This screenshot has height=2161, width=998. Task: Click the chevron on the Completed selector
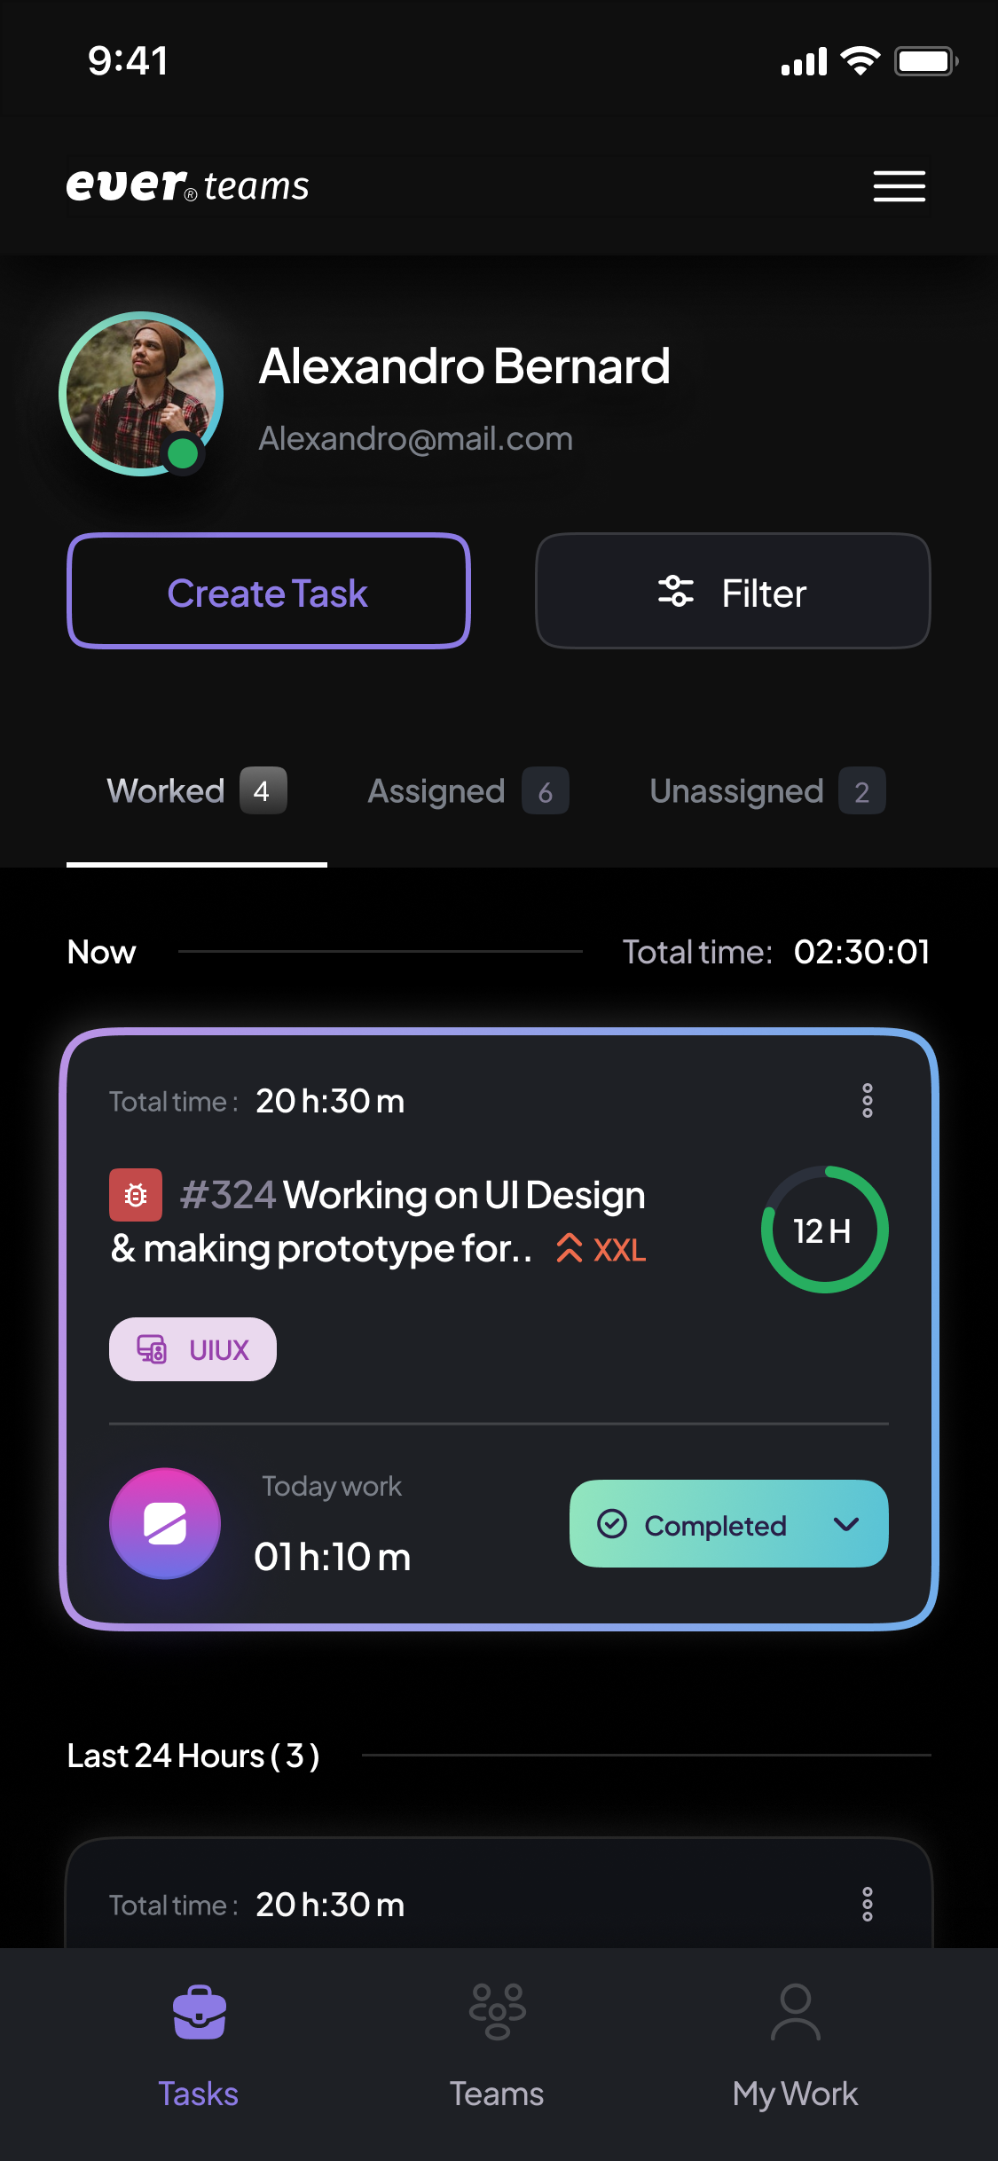[x=846, y=1524]
